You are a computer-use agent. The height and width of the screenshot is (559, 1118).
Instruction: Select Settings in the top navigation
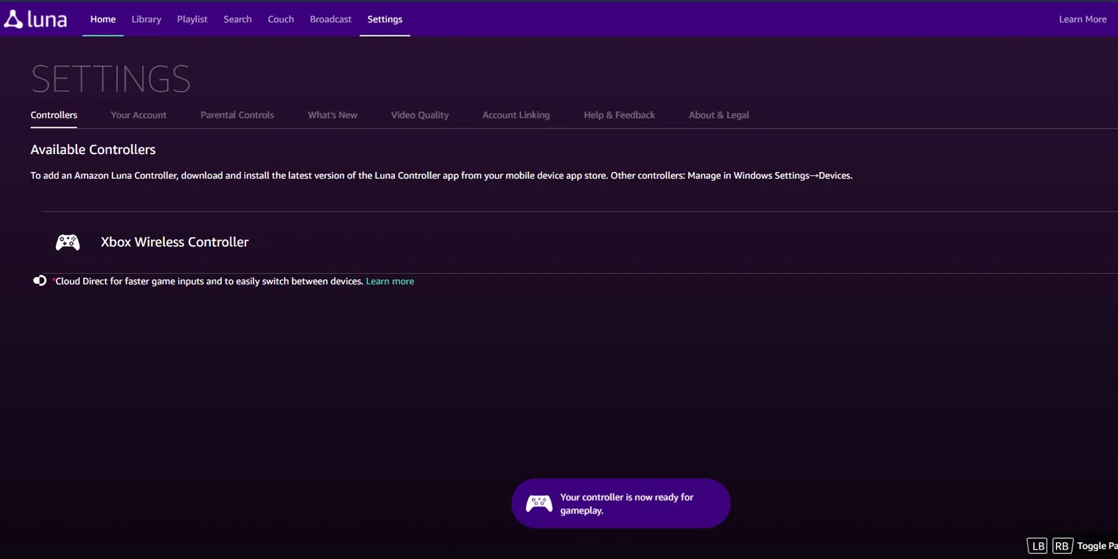click(385, 19)
